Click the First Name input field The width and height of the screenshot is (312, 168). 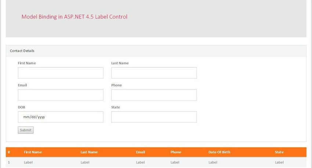[61, 73]
